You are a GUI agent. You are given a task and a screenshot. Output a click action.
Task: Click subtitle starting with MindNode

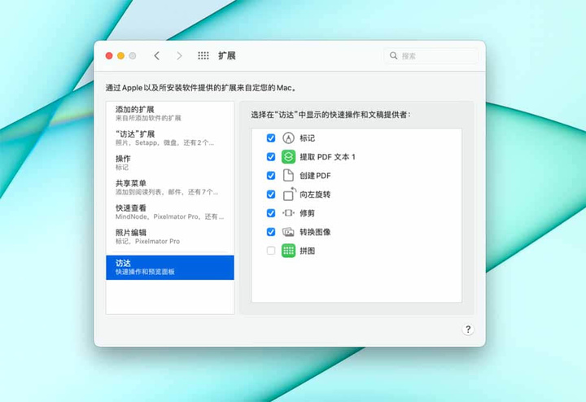pyautogui.click(x=169, y=216)
